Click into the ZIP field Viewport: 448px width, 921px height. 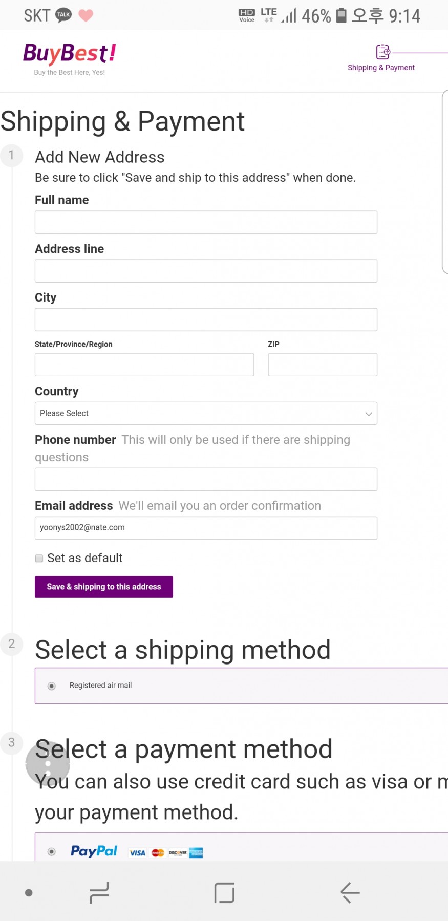tap(323, 365)
